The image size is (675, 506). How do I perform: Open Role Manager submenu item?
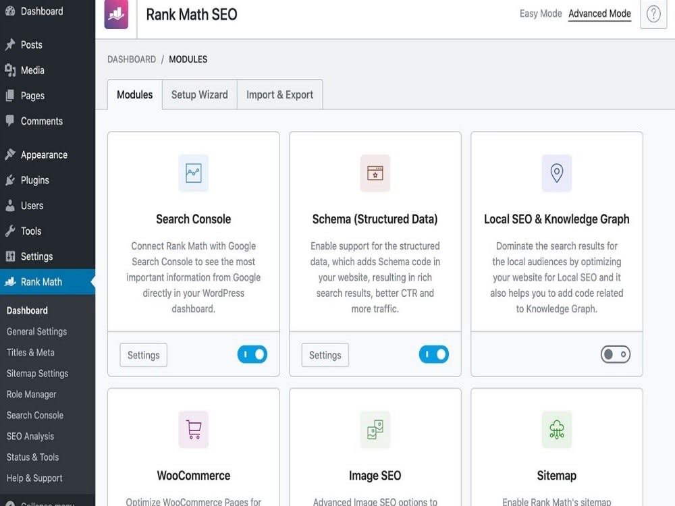click(32, 394)
